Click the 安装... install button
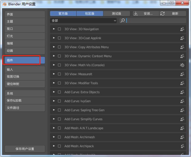Screen dimensions: 191x157 coord(146,14)
